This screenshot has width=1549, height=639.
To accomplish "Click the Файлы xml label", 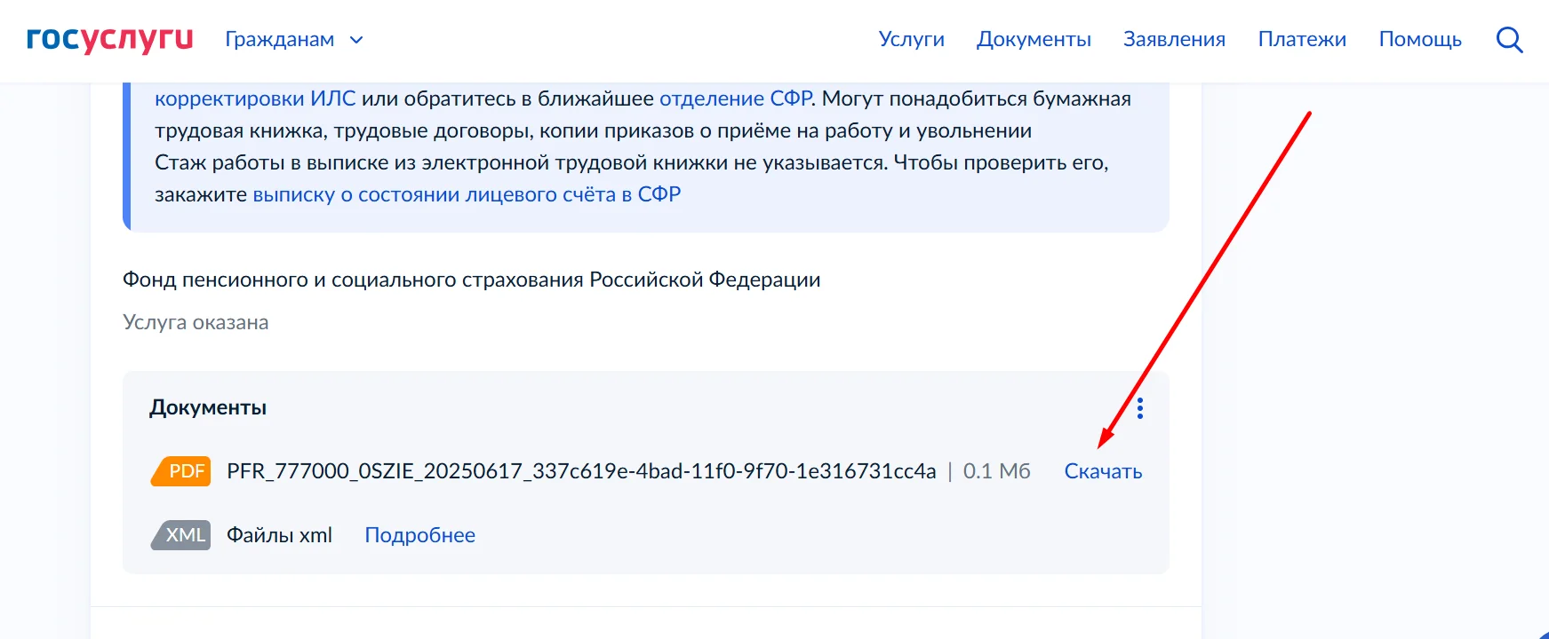I will pos(279,535).
